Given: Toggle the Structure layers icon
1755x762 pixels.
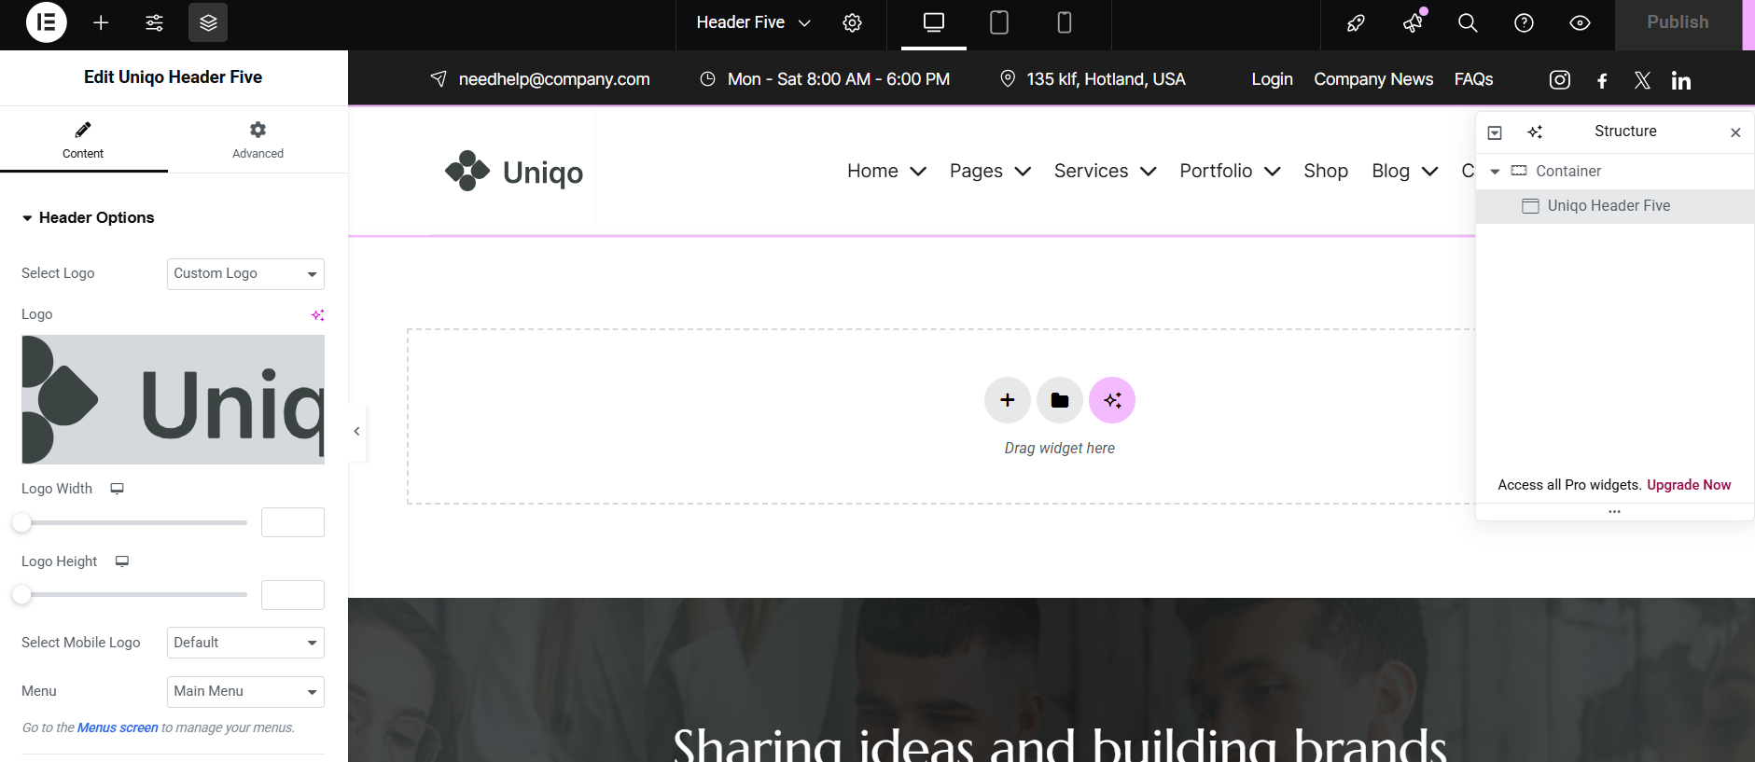Looking at the screenshot, I should pos(208,22).
